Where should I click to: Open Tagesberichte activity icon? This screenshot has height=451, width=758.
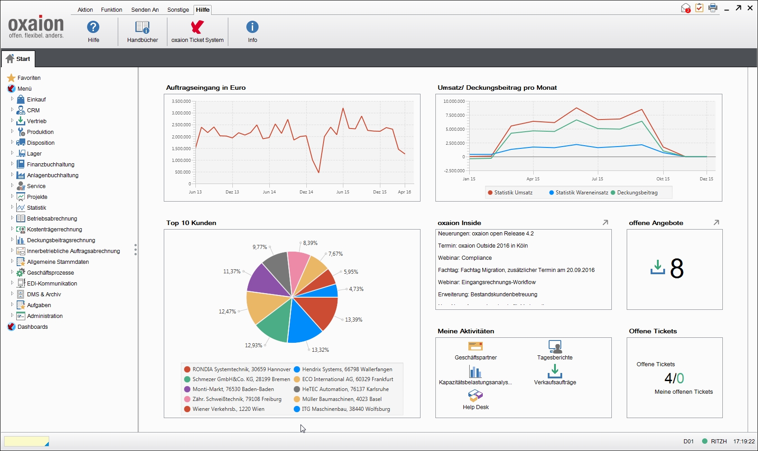click(555, 346)
